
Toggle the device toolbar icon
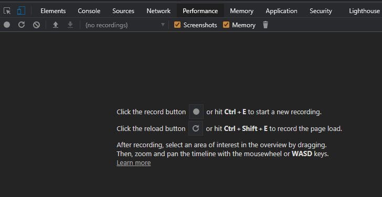click(21, 10)
